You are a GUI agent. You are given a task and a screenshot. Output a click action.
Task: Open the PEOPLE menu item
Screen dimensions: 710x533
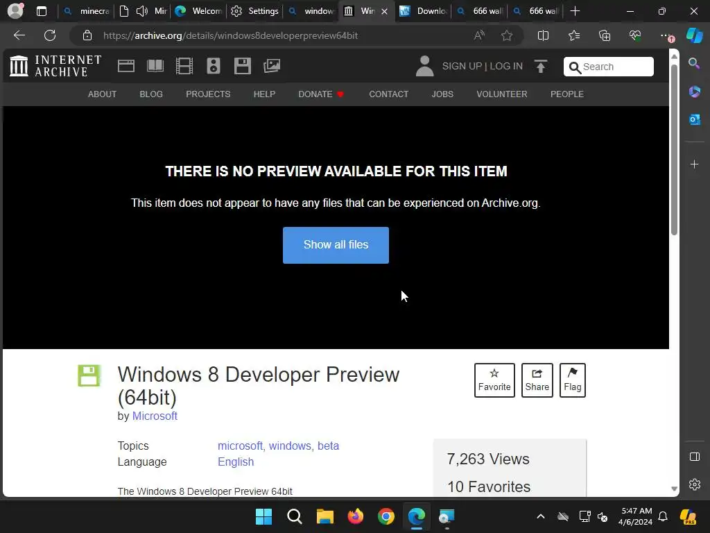tap(567, 94)
